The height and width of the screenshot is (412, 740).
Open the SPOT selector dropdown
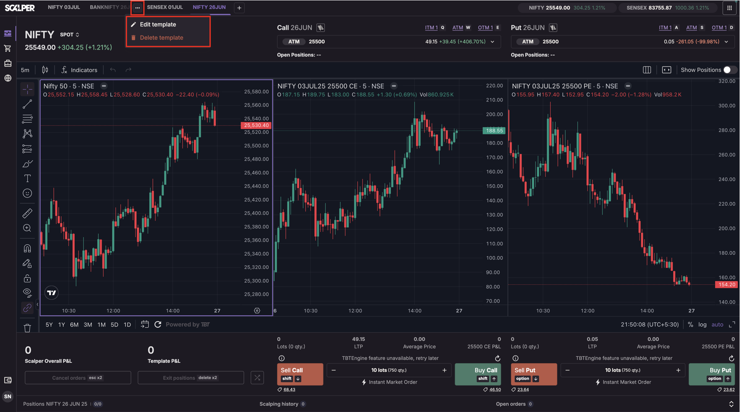coord(69,35)
